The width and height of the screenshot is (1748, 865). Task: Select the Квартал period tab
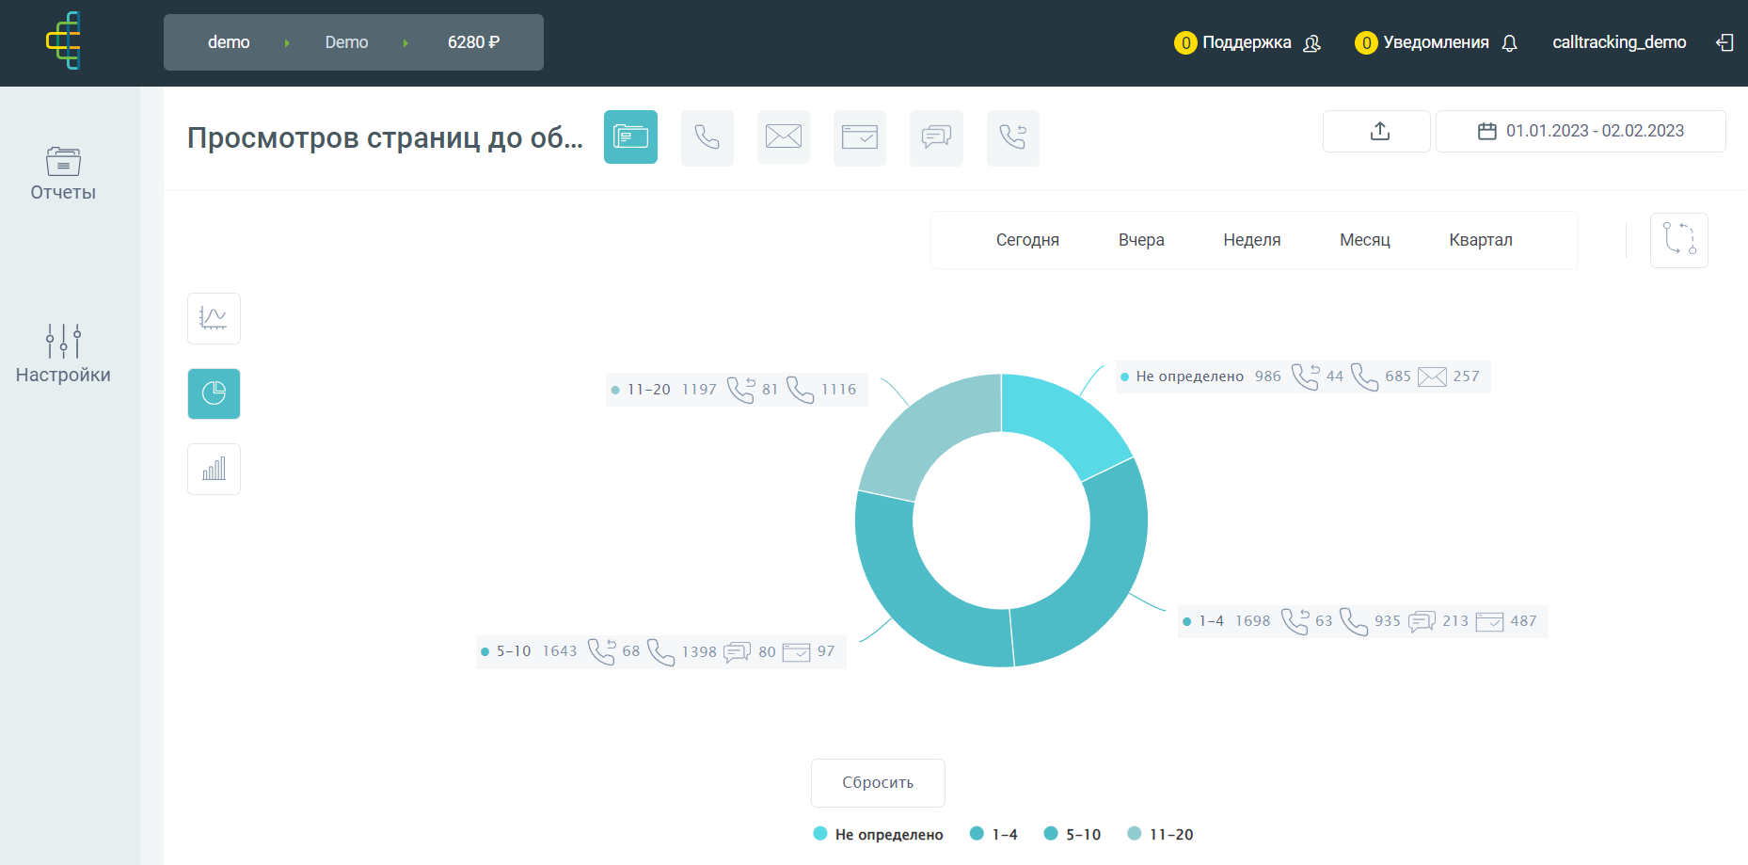click(1481, 240)
